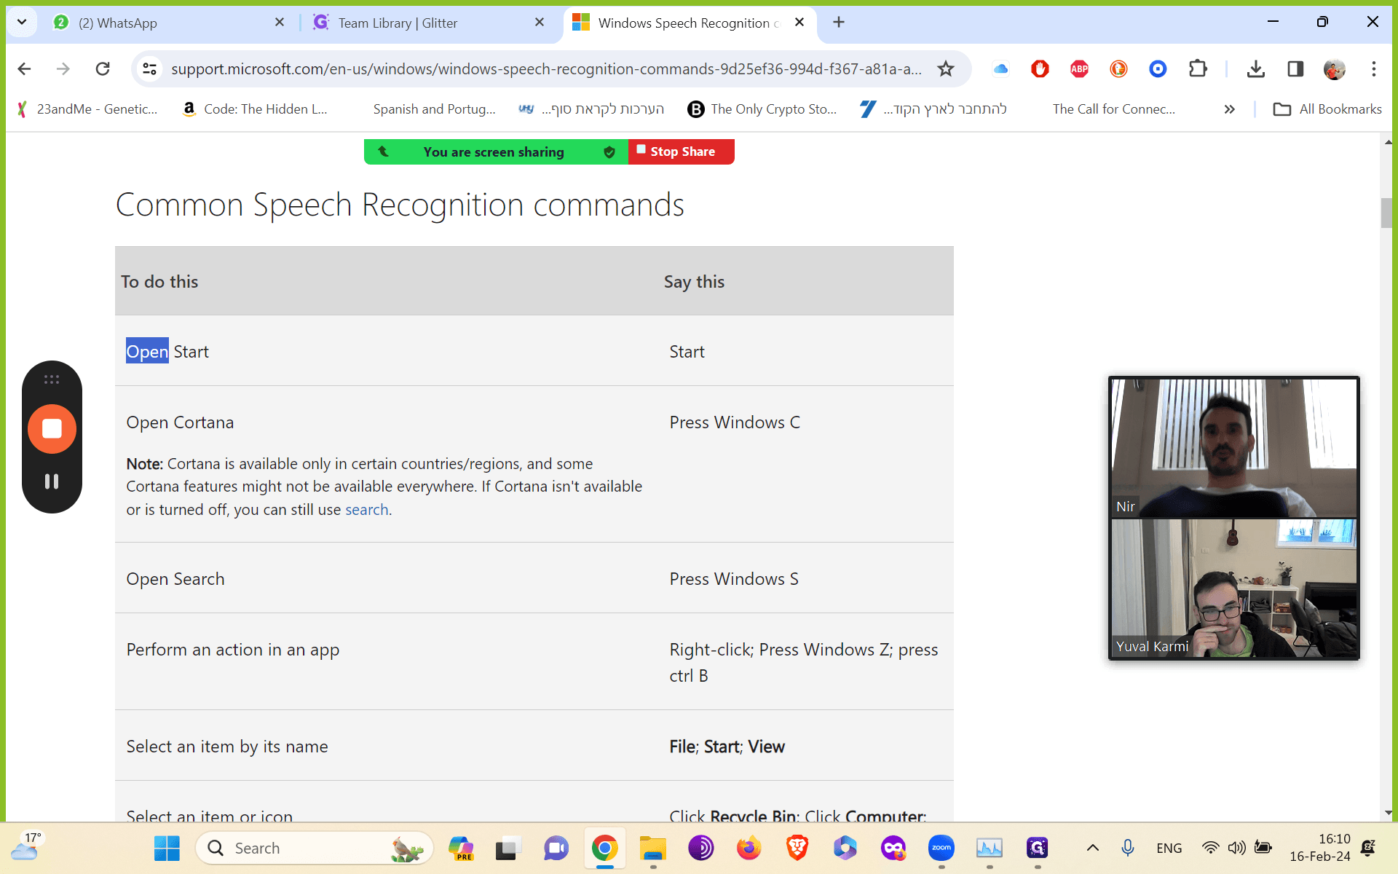Grab the recorder widget drag handle dots
Image resolution: width=1398 pixels, height=874 pixels.
(x=52, y=379)
